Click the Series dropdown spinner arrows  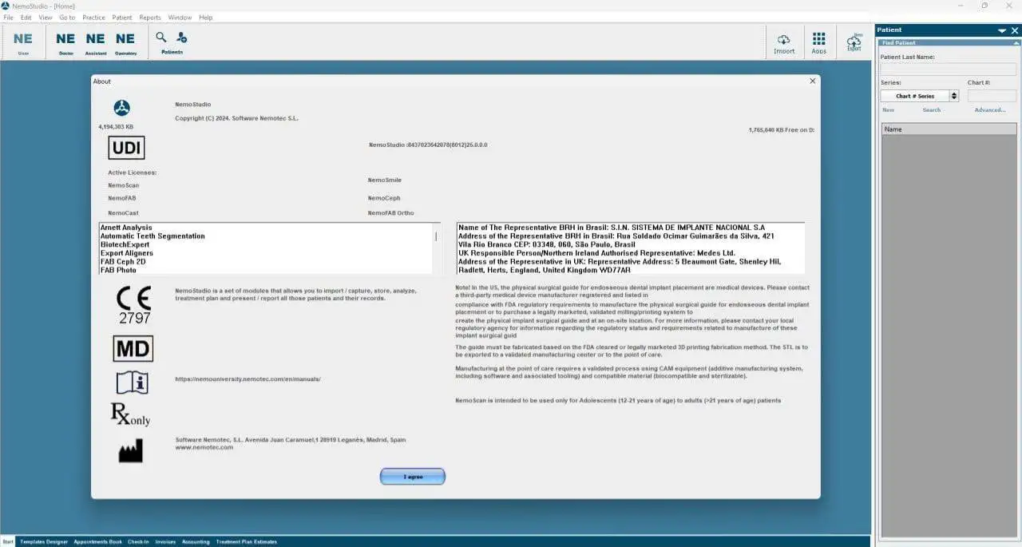click(954, 96)
